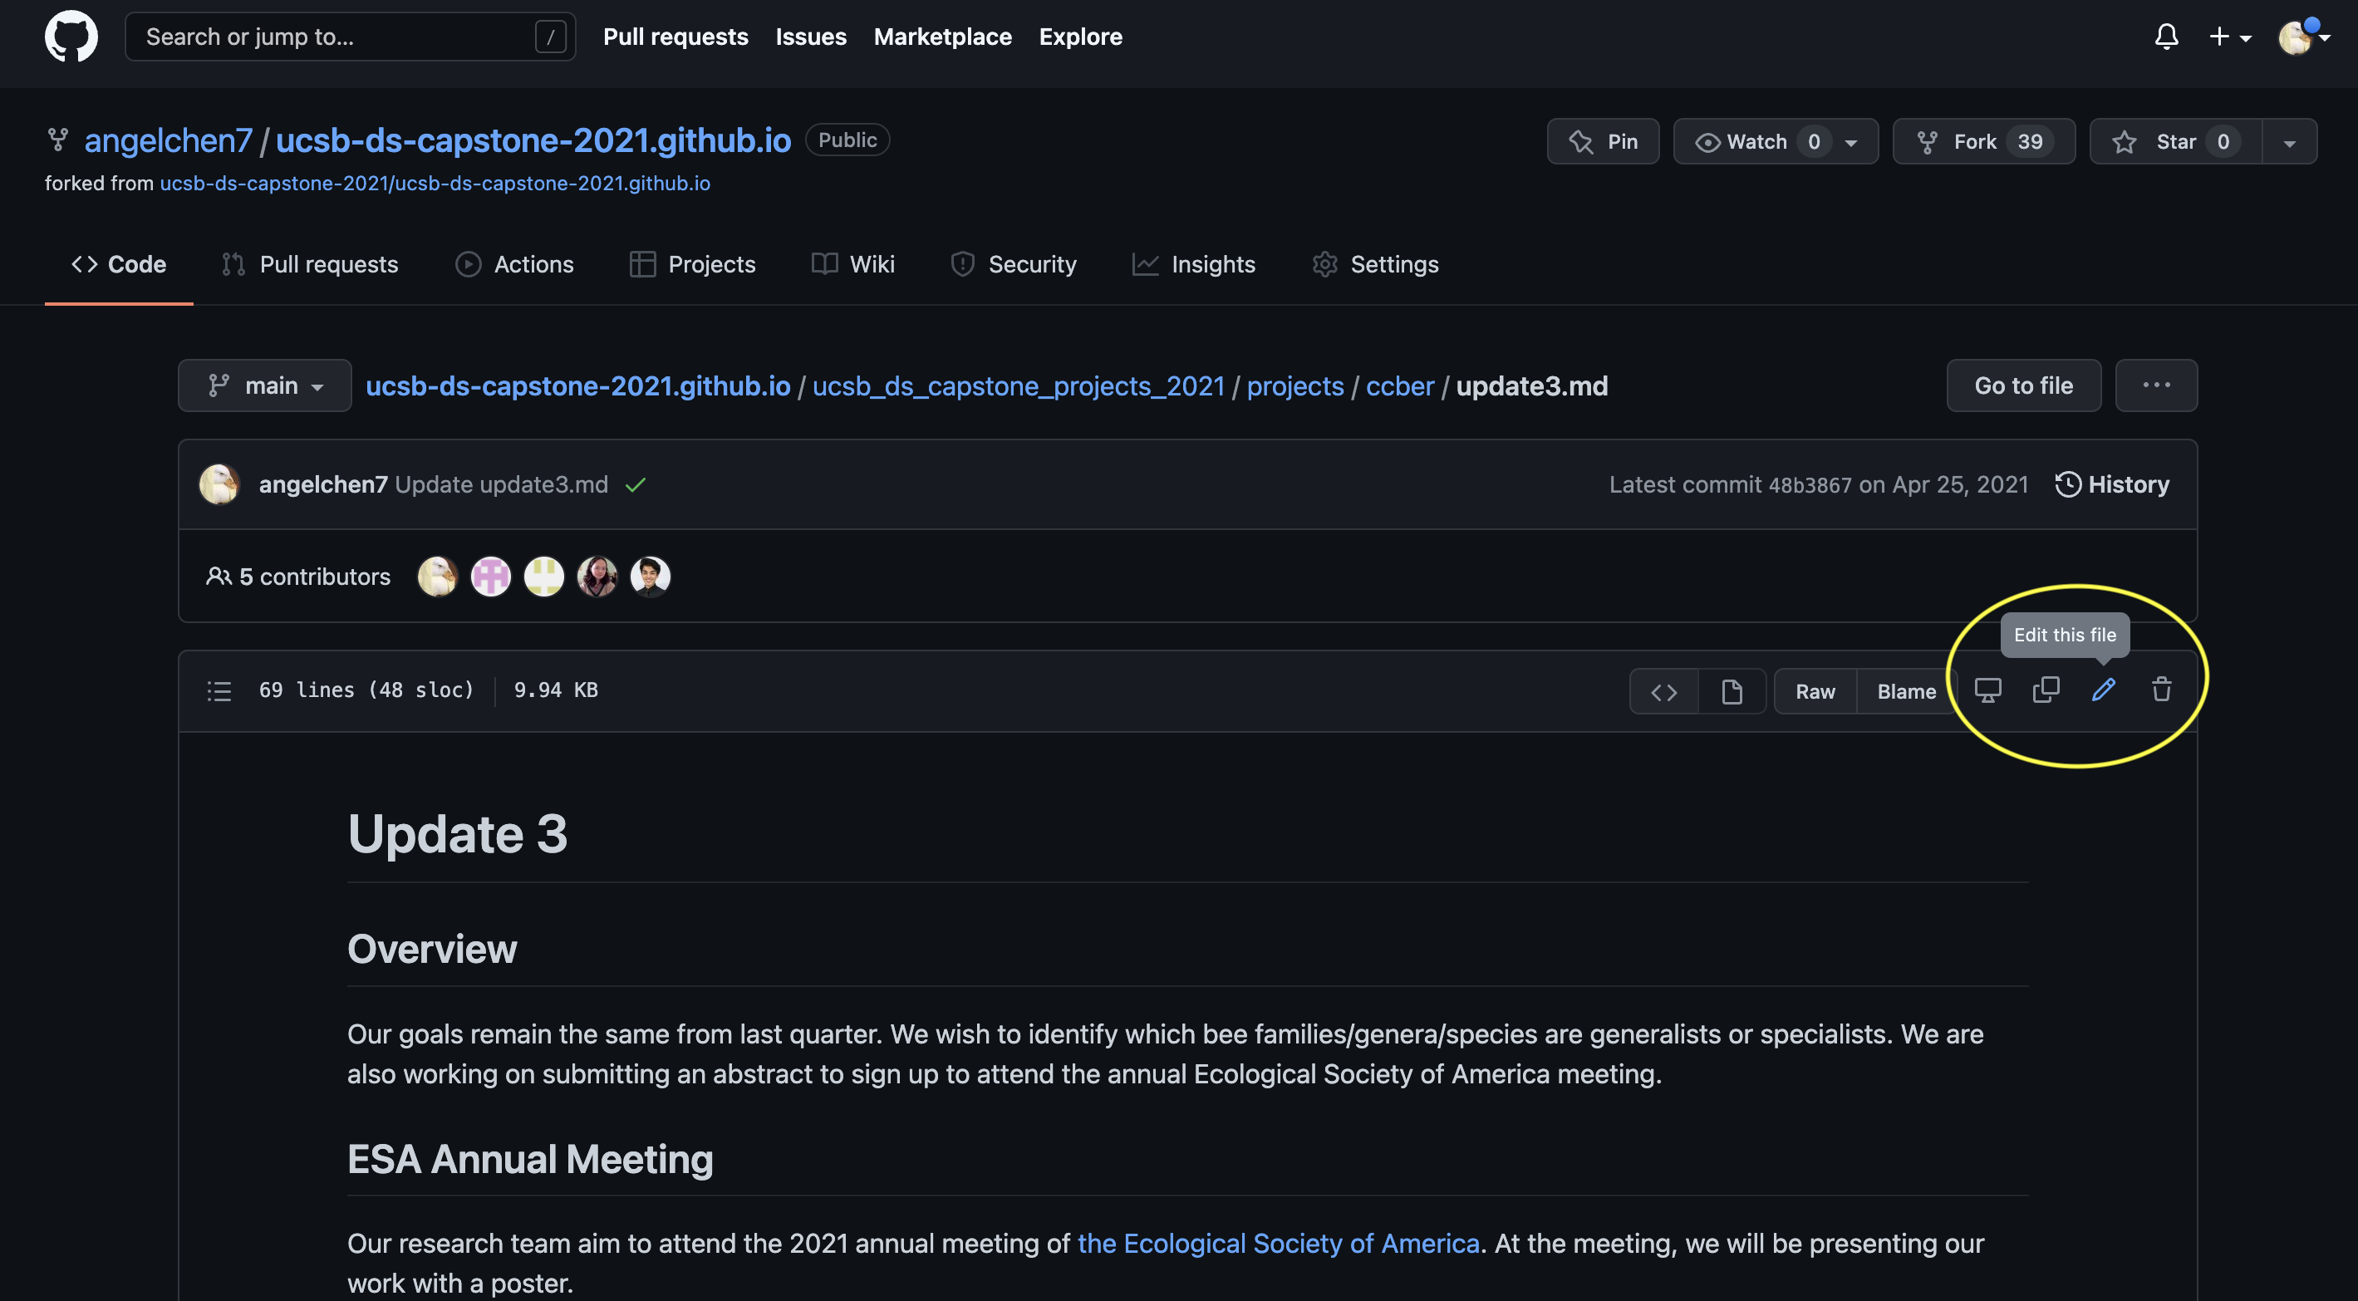Image resolution: width=2358 pixels, height=1301 pixels.
Task: Open the Ecological Society of America link
Action: pos(1278,1244)
